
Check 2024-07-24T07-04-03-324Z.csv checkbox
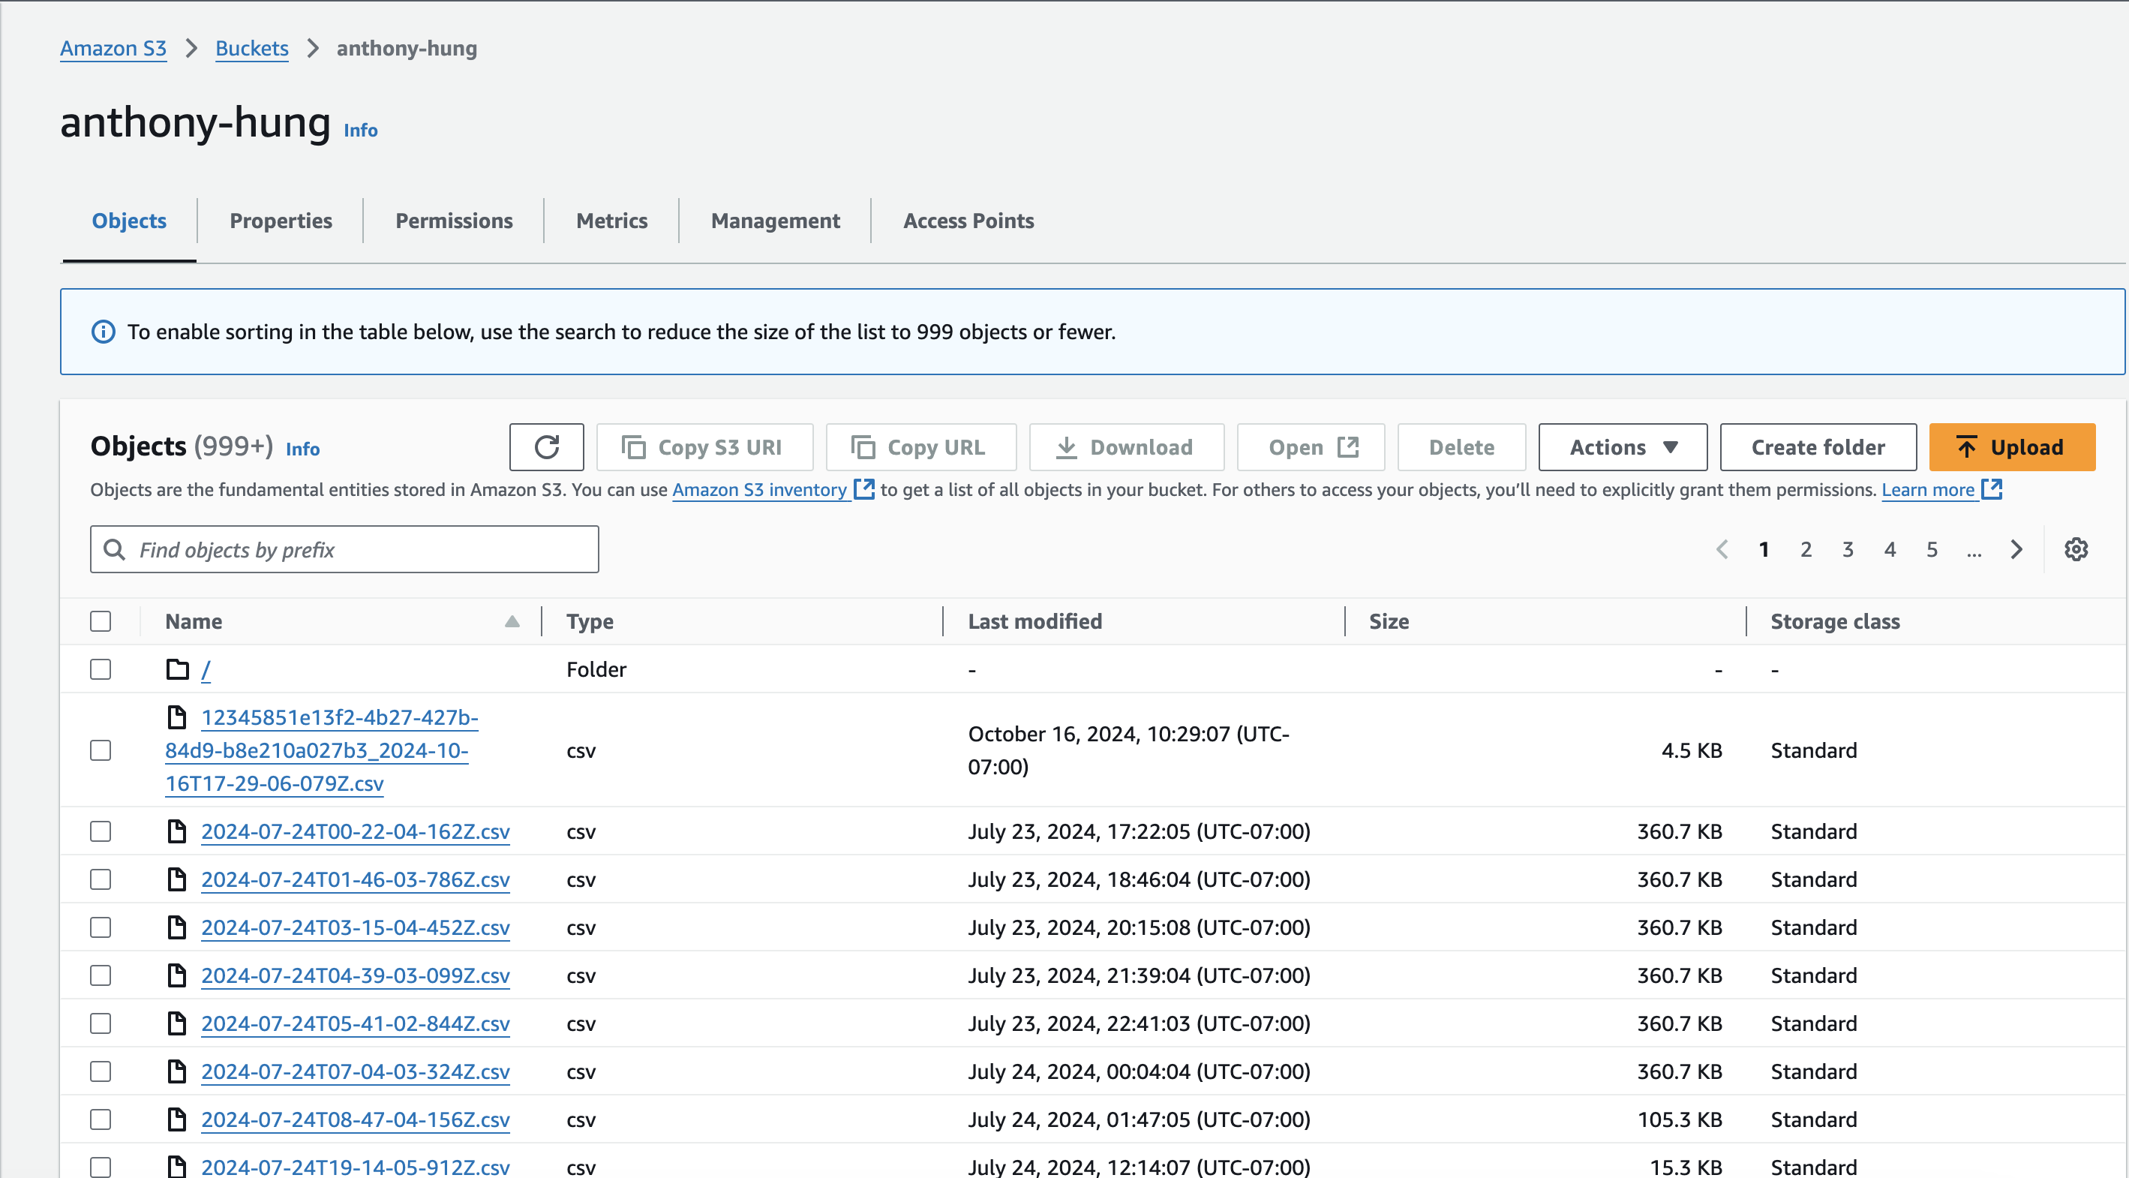coord(101,1071)
